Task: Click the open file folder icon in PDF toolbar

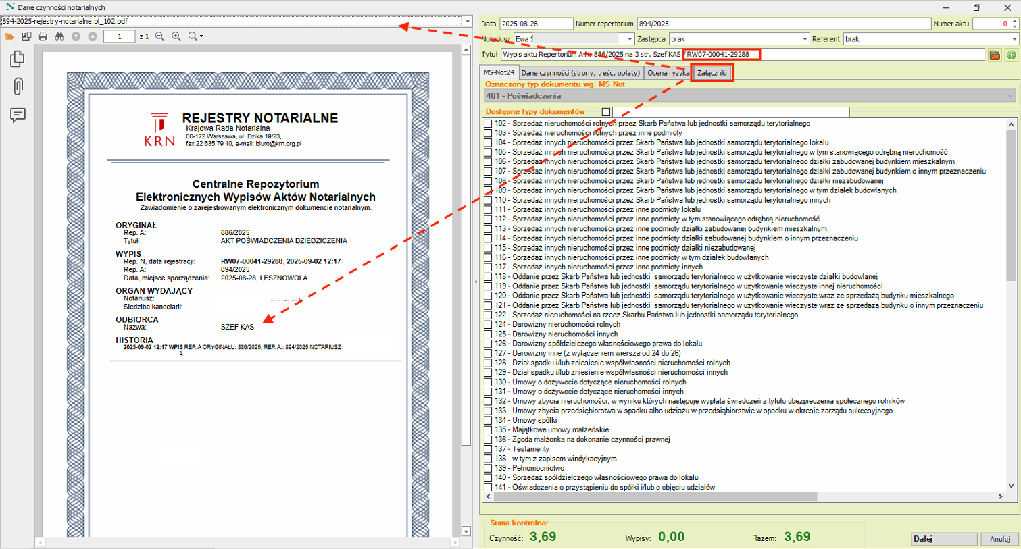Action: click(9, 36)
